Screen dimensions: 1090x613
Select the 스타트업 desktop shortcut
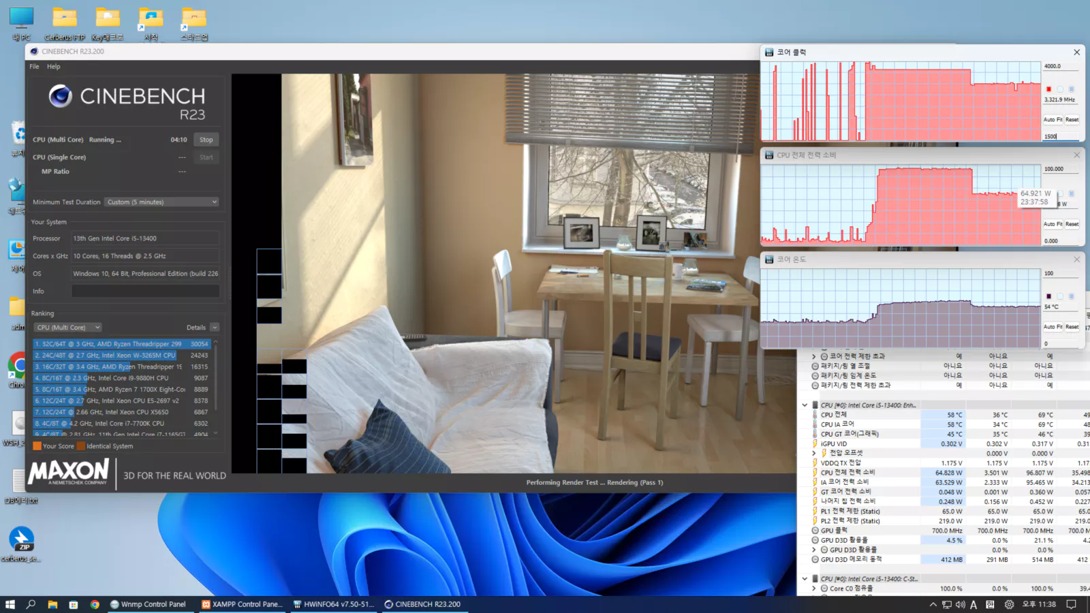194,24
